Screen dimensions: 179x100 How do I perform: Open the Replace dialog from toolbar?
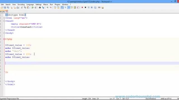tap(43, 7)
